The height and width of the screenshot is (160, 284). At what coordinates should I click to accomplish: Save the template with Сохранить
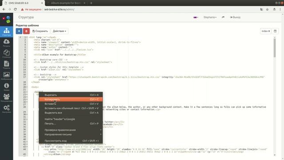click(40, 31)
